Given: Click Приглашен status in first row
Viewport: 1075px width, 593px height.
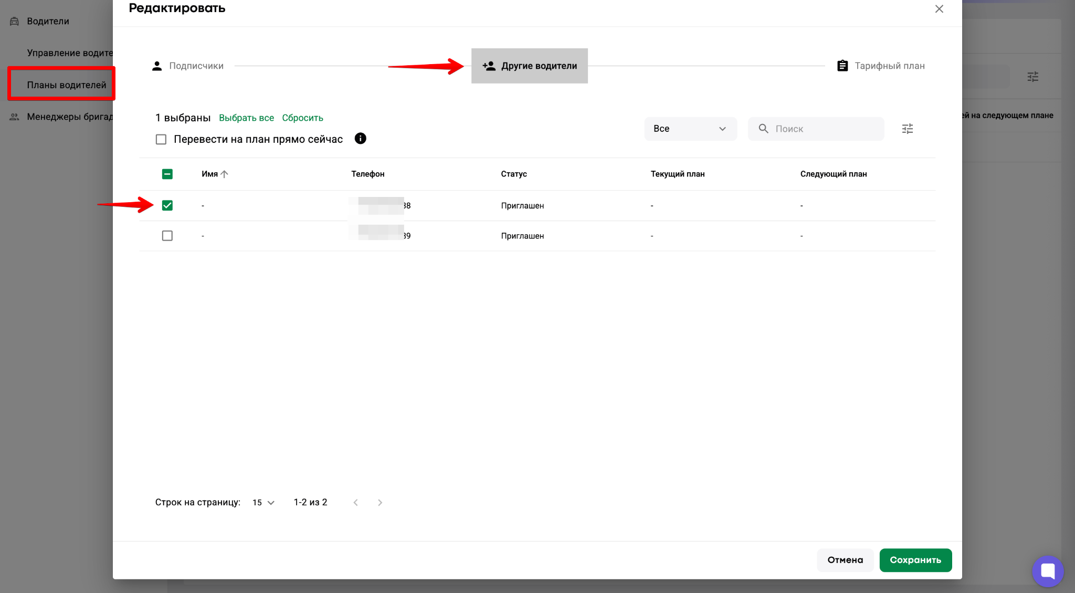Looking at the screenshot, I should [x=522, y=205].
